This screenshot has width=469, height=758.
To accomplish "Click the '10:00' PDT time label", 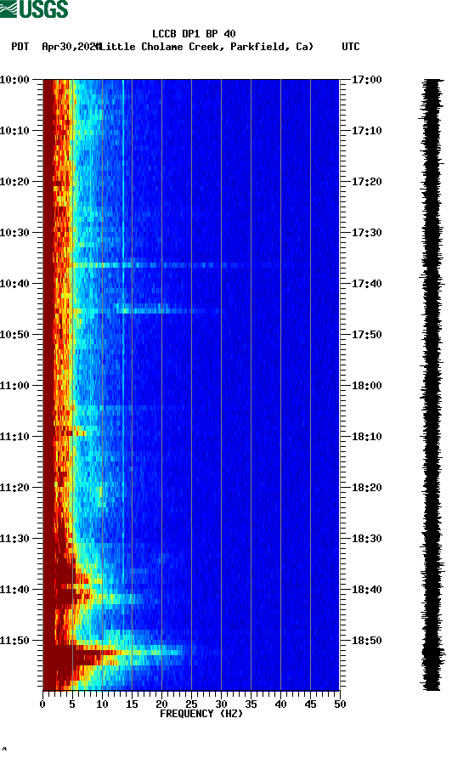I will click(x=14, y=80).
